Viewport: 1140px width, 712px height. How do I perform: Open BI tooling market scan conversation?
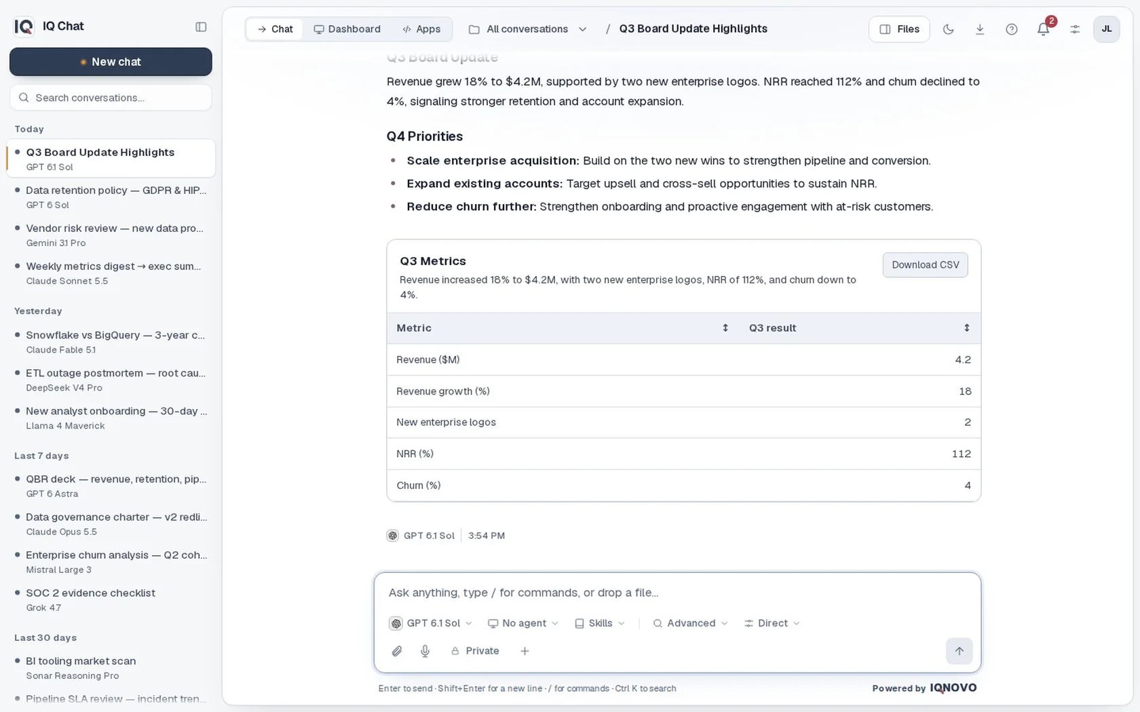click(111, 667)
